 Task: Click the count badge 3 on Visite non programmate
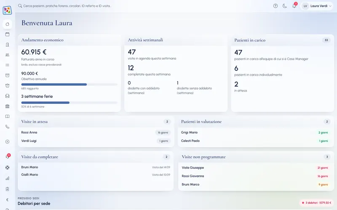[x=327, y=157]
